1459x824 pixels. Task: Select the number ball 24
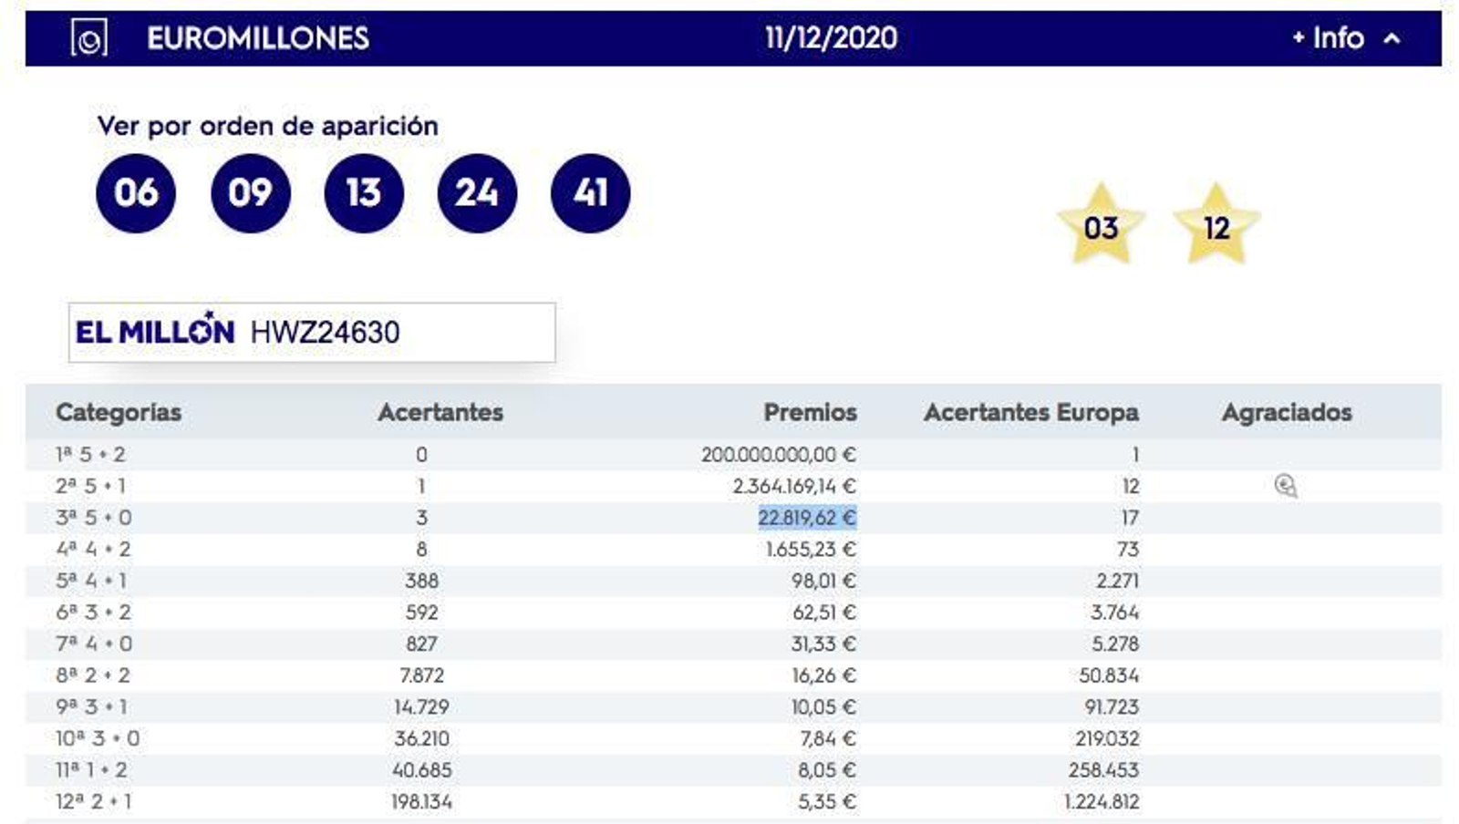pos(477,193)
